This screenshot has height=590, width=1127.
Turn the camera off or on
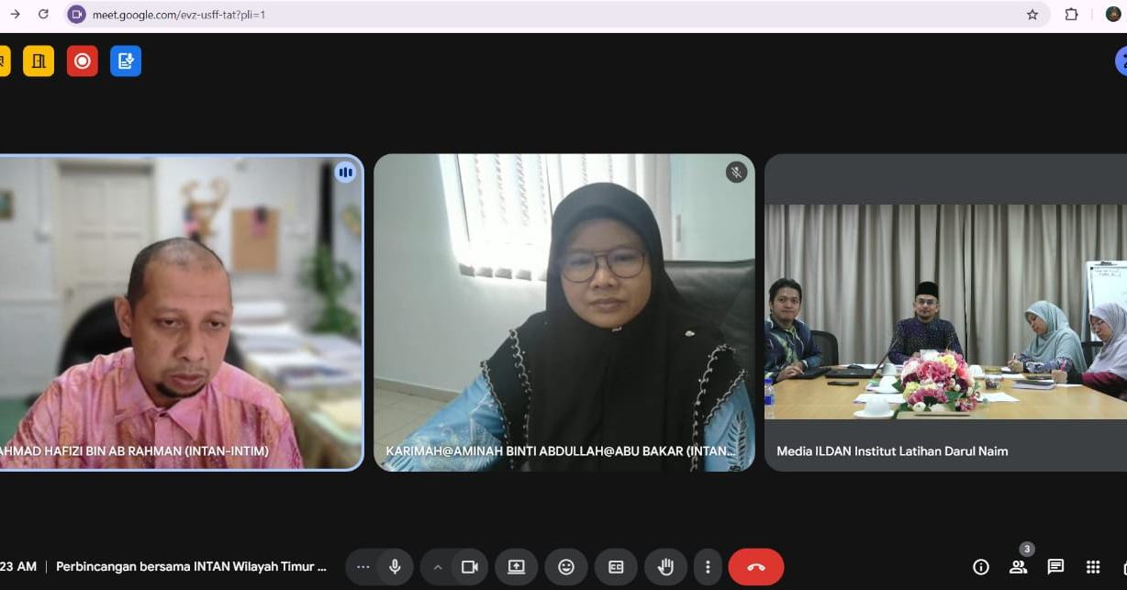click(470, 567)
